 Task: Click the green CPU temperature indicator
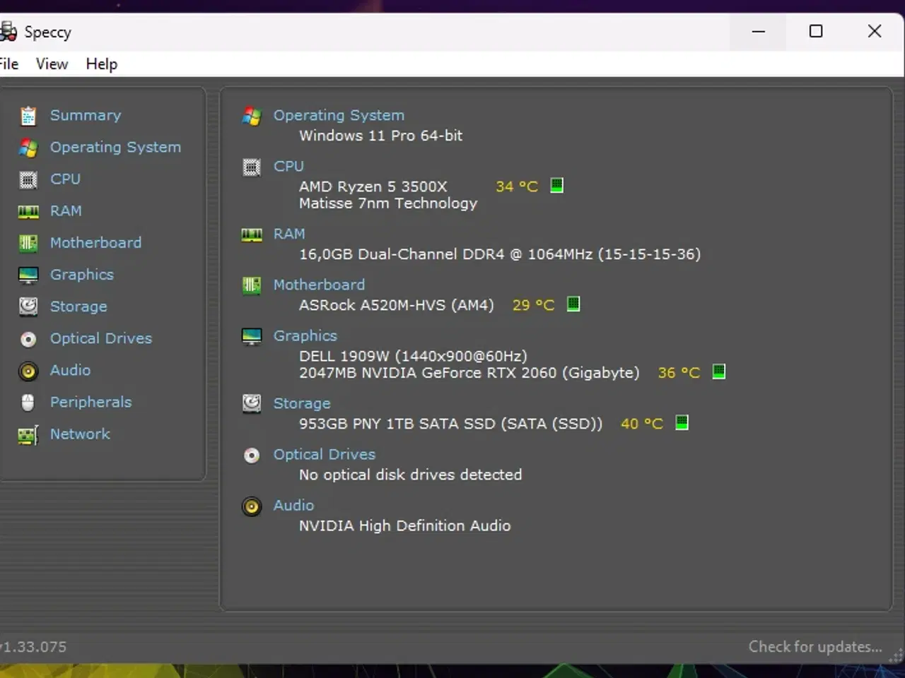556,185
